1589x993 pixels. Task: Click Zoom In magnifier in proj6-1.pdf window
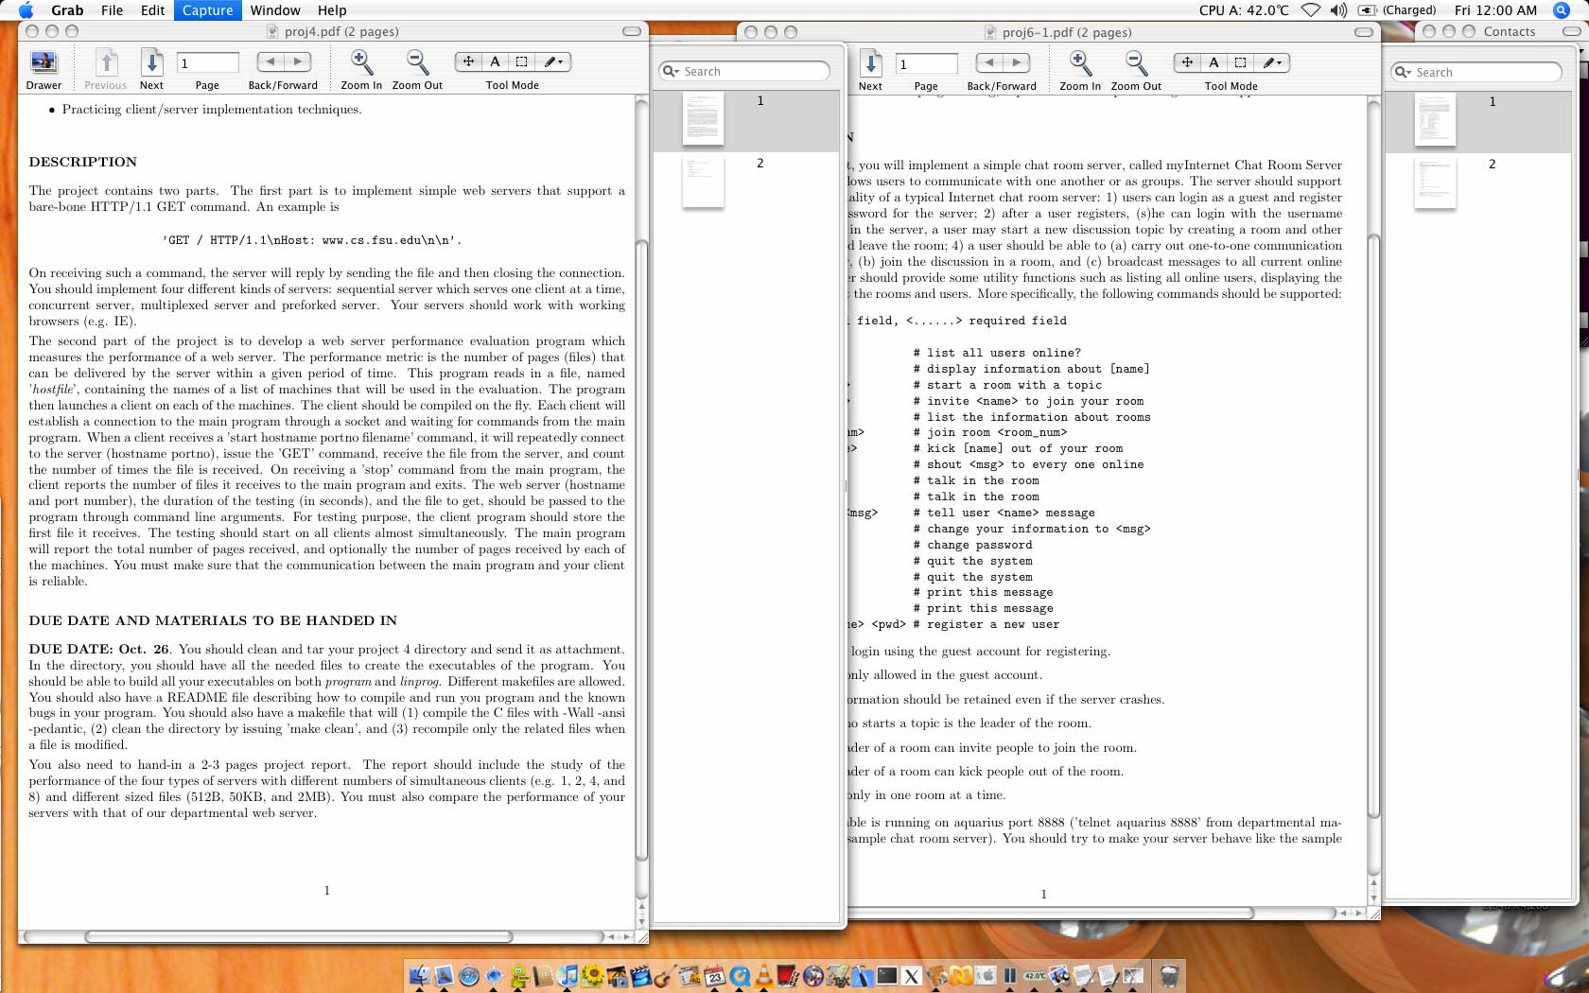pyautogui.click(x=1080, y=63)
